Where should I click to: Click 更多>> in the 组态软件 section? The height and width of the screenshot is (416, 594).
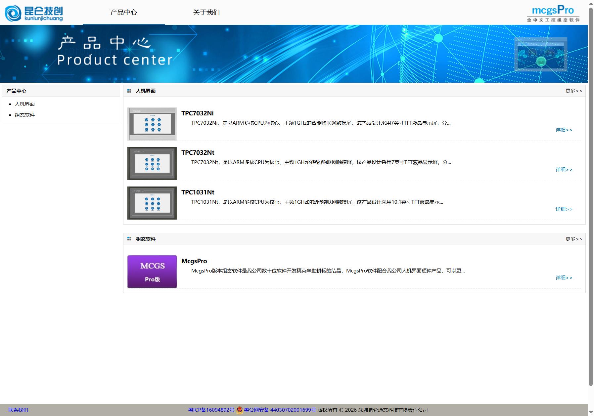[574, 239]
